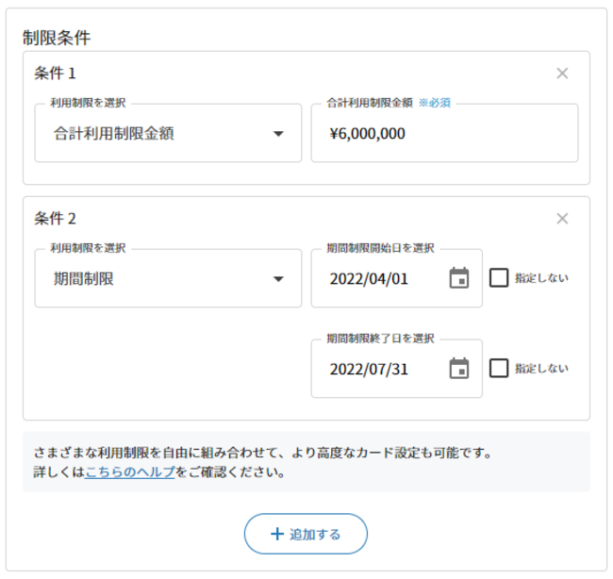Click the 2022/04/01 start date text
The image size is (613, 579).
coord(369,279)
